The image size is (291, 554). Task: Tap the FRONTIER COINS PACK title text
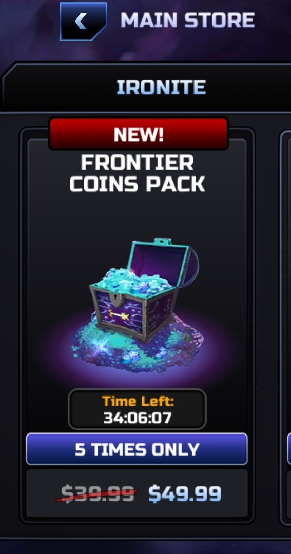(138, 173)
